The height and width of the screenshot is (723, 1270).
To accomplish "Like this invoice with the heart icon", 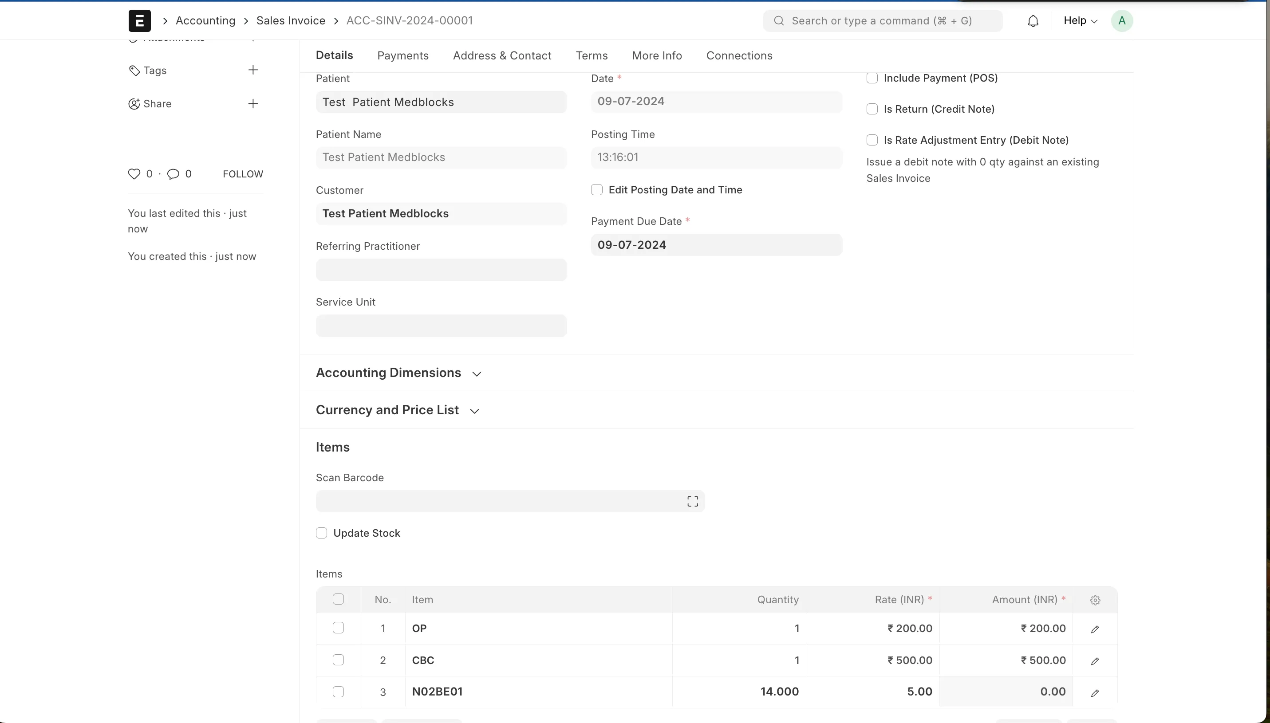I will (x=133, y=173).
